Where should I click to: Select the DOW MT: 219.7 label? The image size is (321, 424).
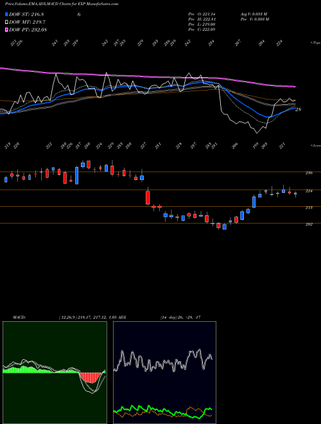(x=27, y=22)
